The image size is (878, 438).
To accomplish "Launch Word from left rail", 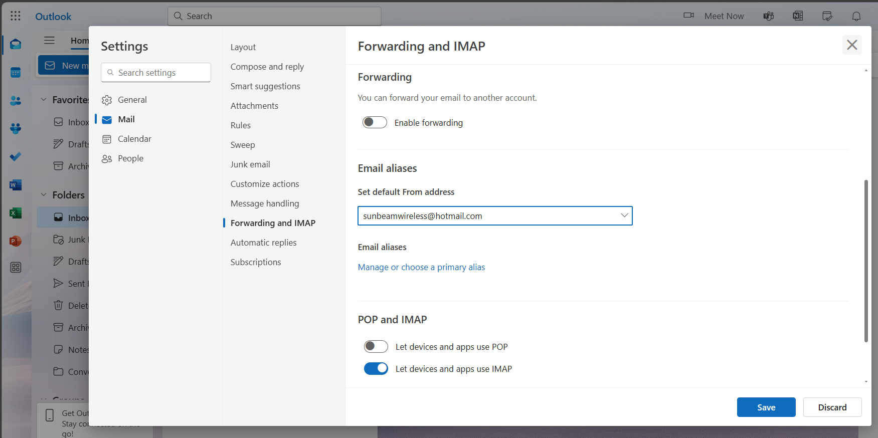I will click(16, 185).
